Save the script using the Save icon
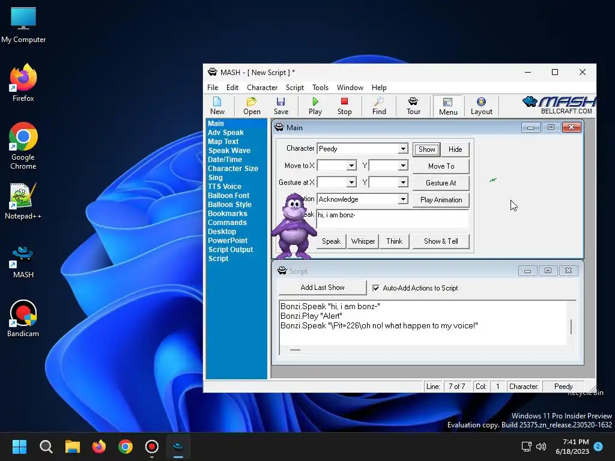Viewport: 615px width, 461px height. 281,106
